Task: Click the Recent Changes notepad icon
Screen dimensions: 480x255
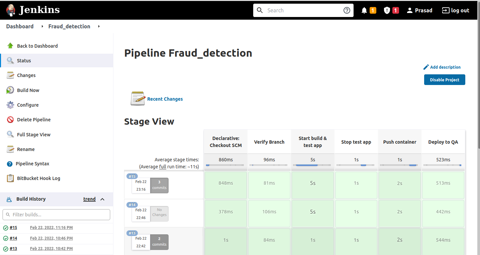Action: pos(138,98)
